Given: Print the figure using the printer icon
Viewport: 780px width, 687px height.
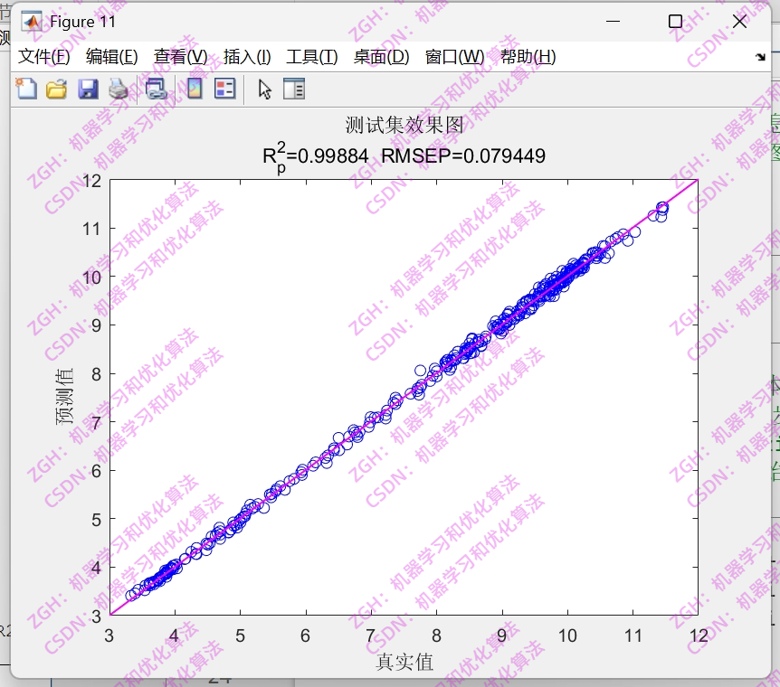Looking at the screenshot, I should [119, 88].
